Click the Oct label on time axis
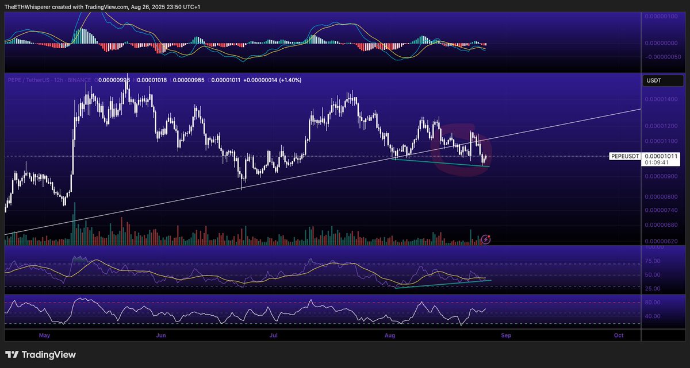Image resolution: width=690 pixels, height=368 pixels. [619, 335]
